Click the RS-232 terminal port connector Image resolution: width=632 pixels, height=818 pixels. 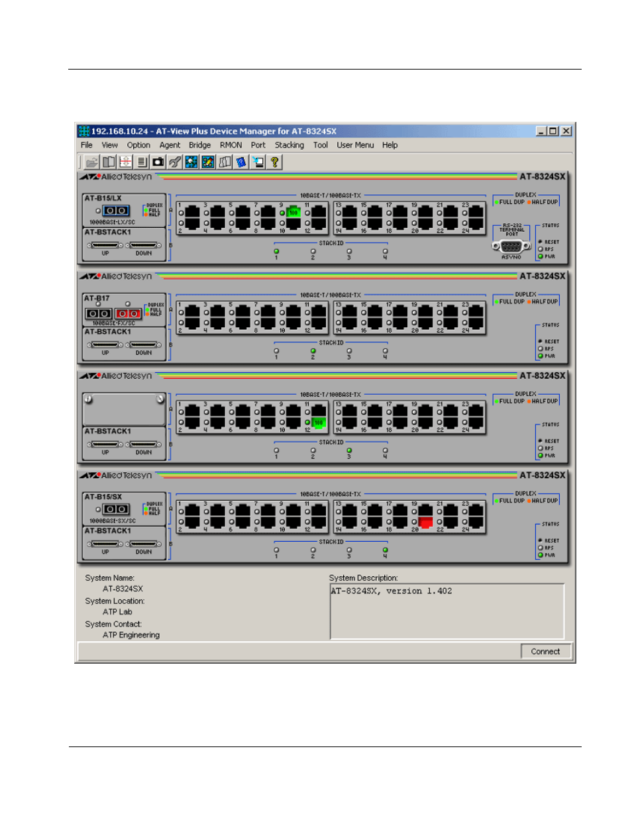(x=511, y=246)
